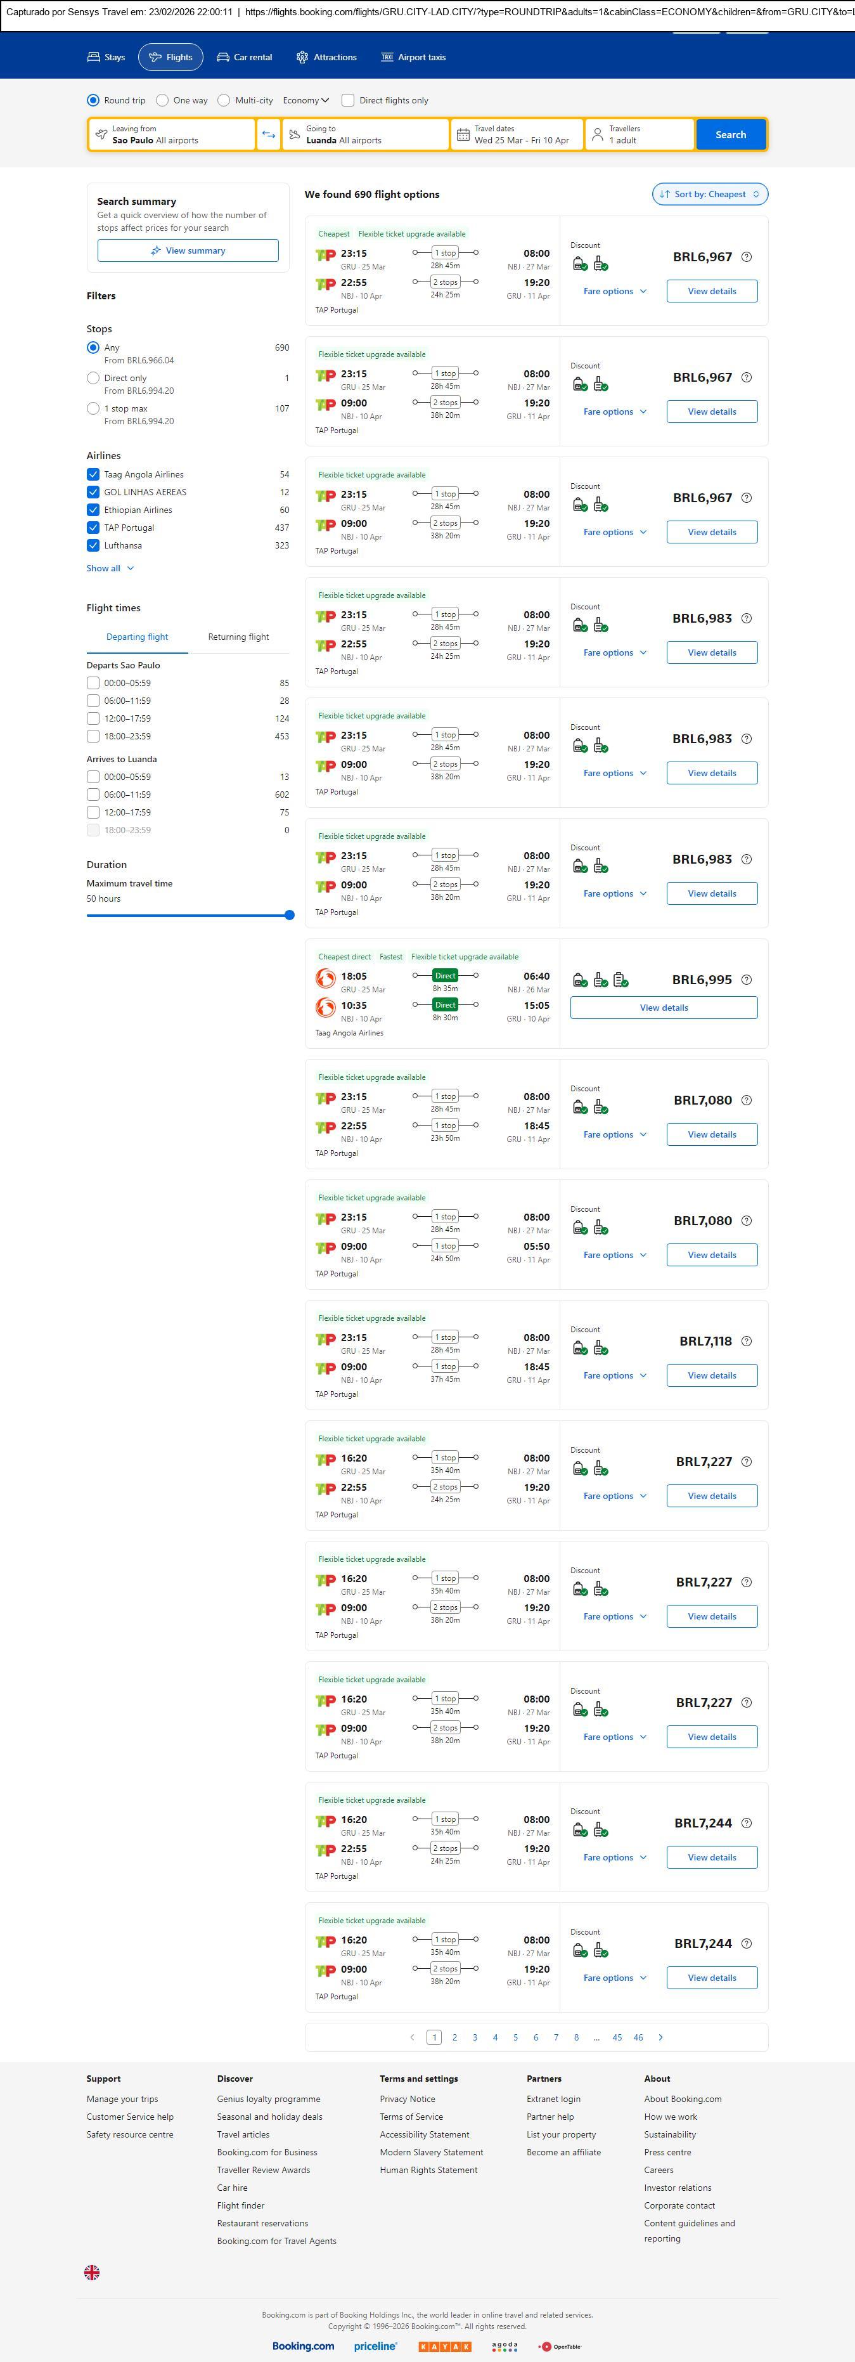Expand the airlines list with Show all
The height and width of the screenshot is (2362, 855).
point(110,569)
